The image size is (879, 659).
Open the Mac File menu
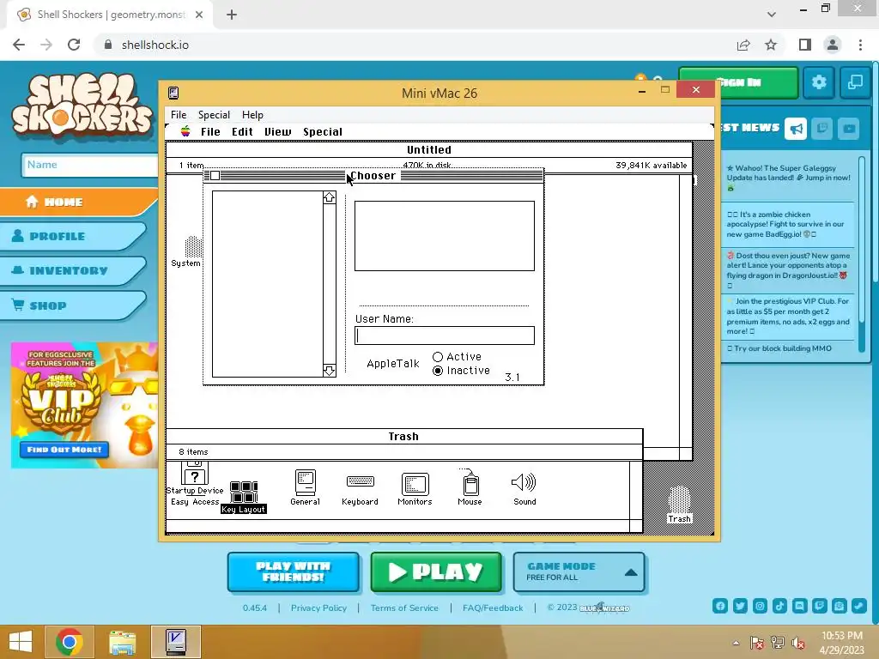tap(211, 131)
